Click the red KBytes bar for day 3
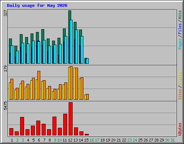The height and width of the screenshot is (144, 184). (22, 126)
